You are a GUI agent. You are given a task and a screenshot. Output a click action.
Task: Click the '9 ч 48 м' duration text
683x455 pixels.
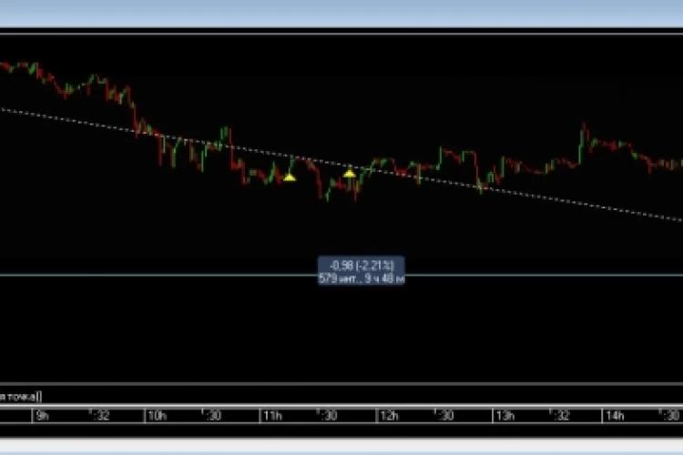(x=384, y=278)
